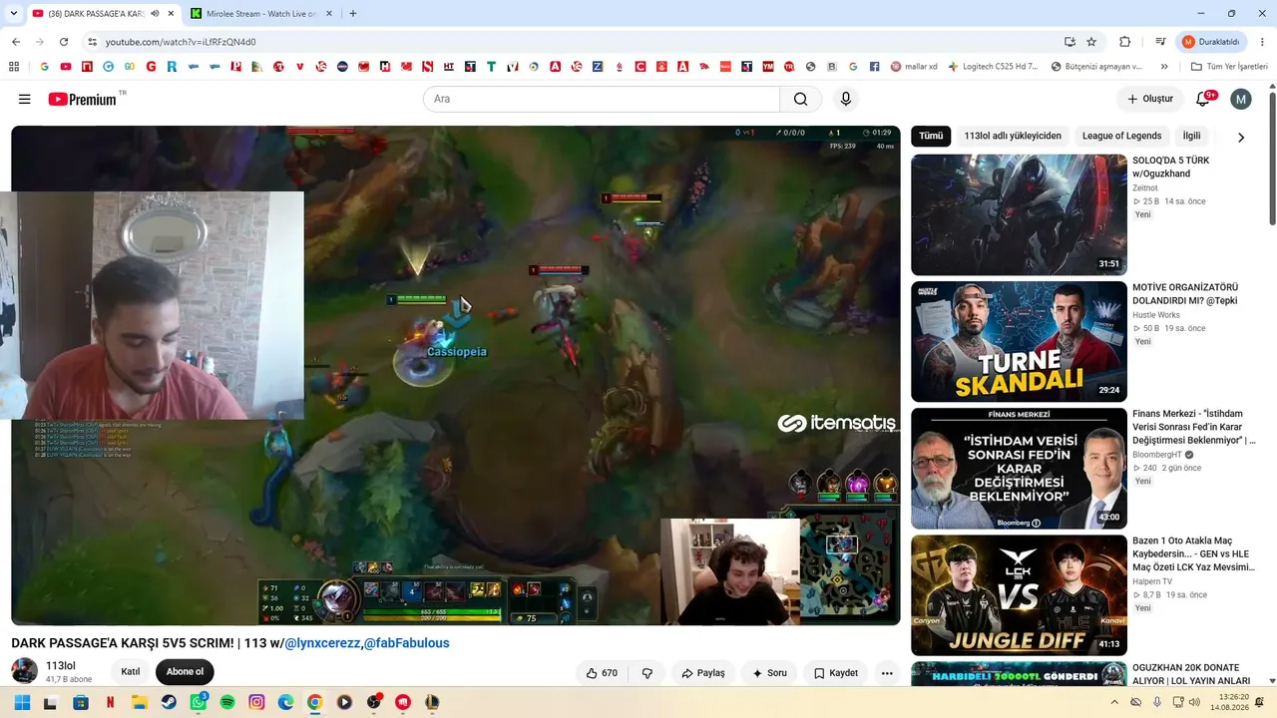Open Instagram from the taskbar
The width and height of the screenshot is (1277, 718).
[x=256, y=702]
